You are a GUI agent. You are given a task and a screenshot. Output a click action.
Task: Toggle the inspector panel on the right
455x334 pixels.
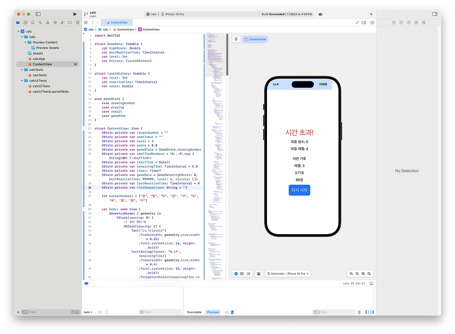tap(435, 14)
